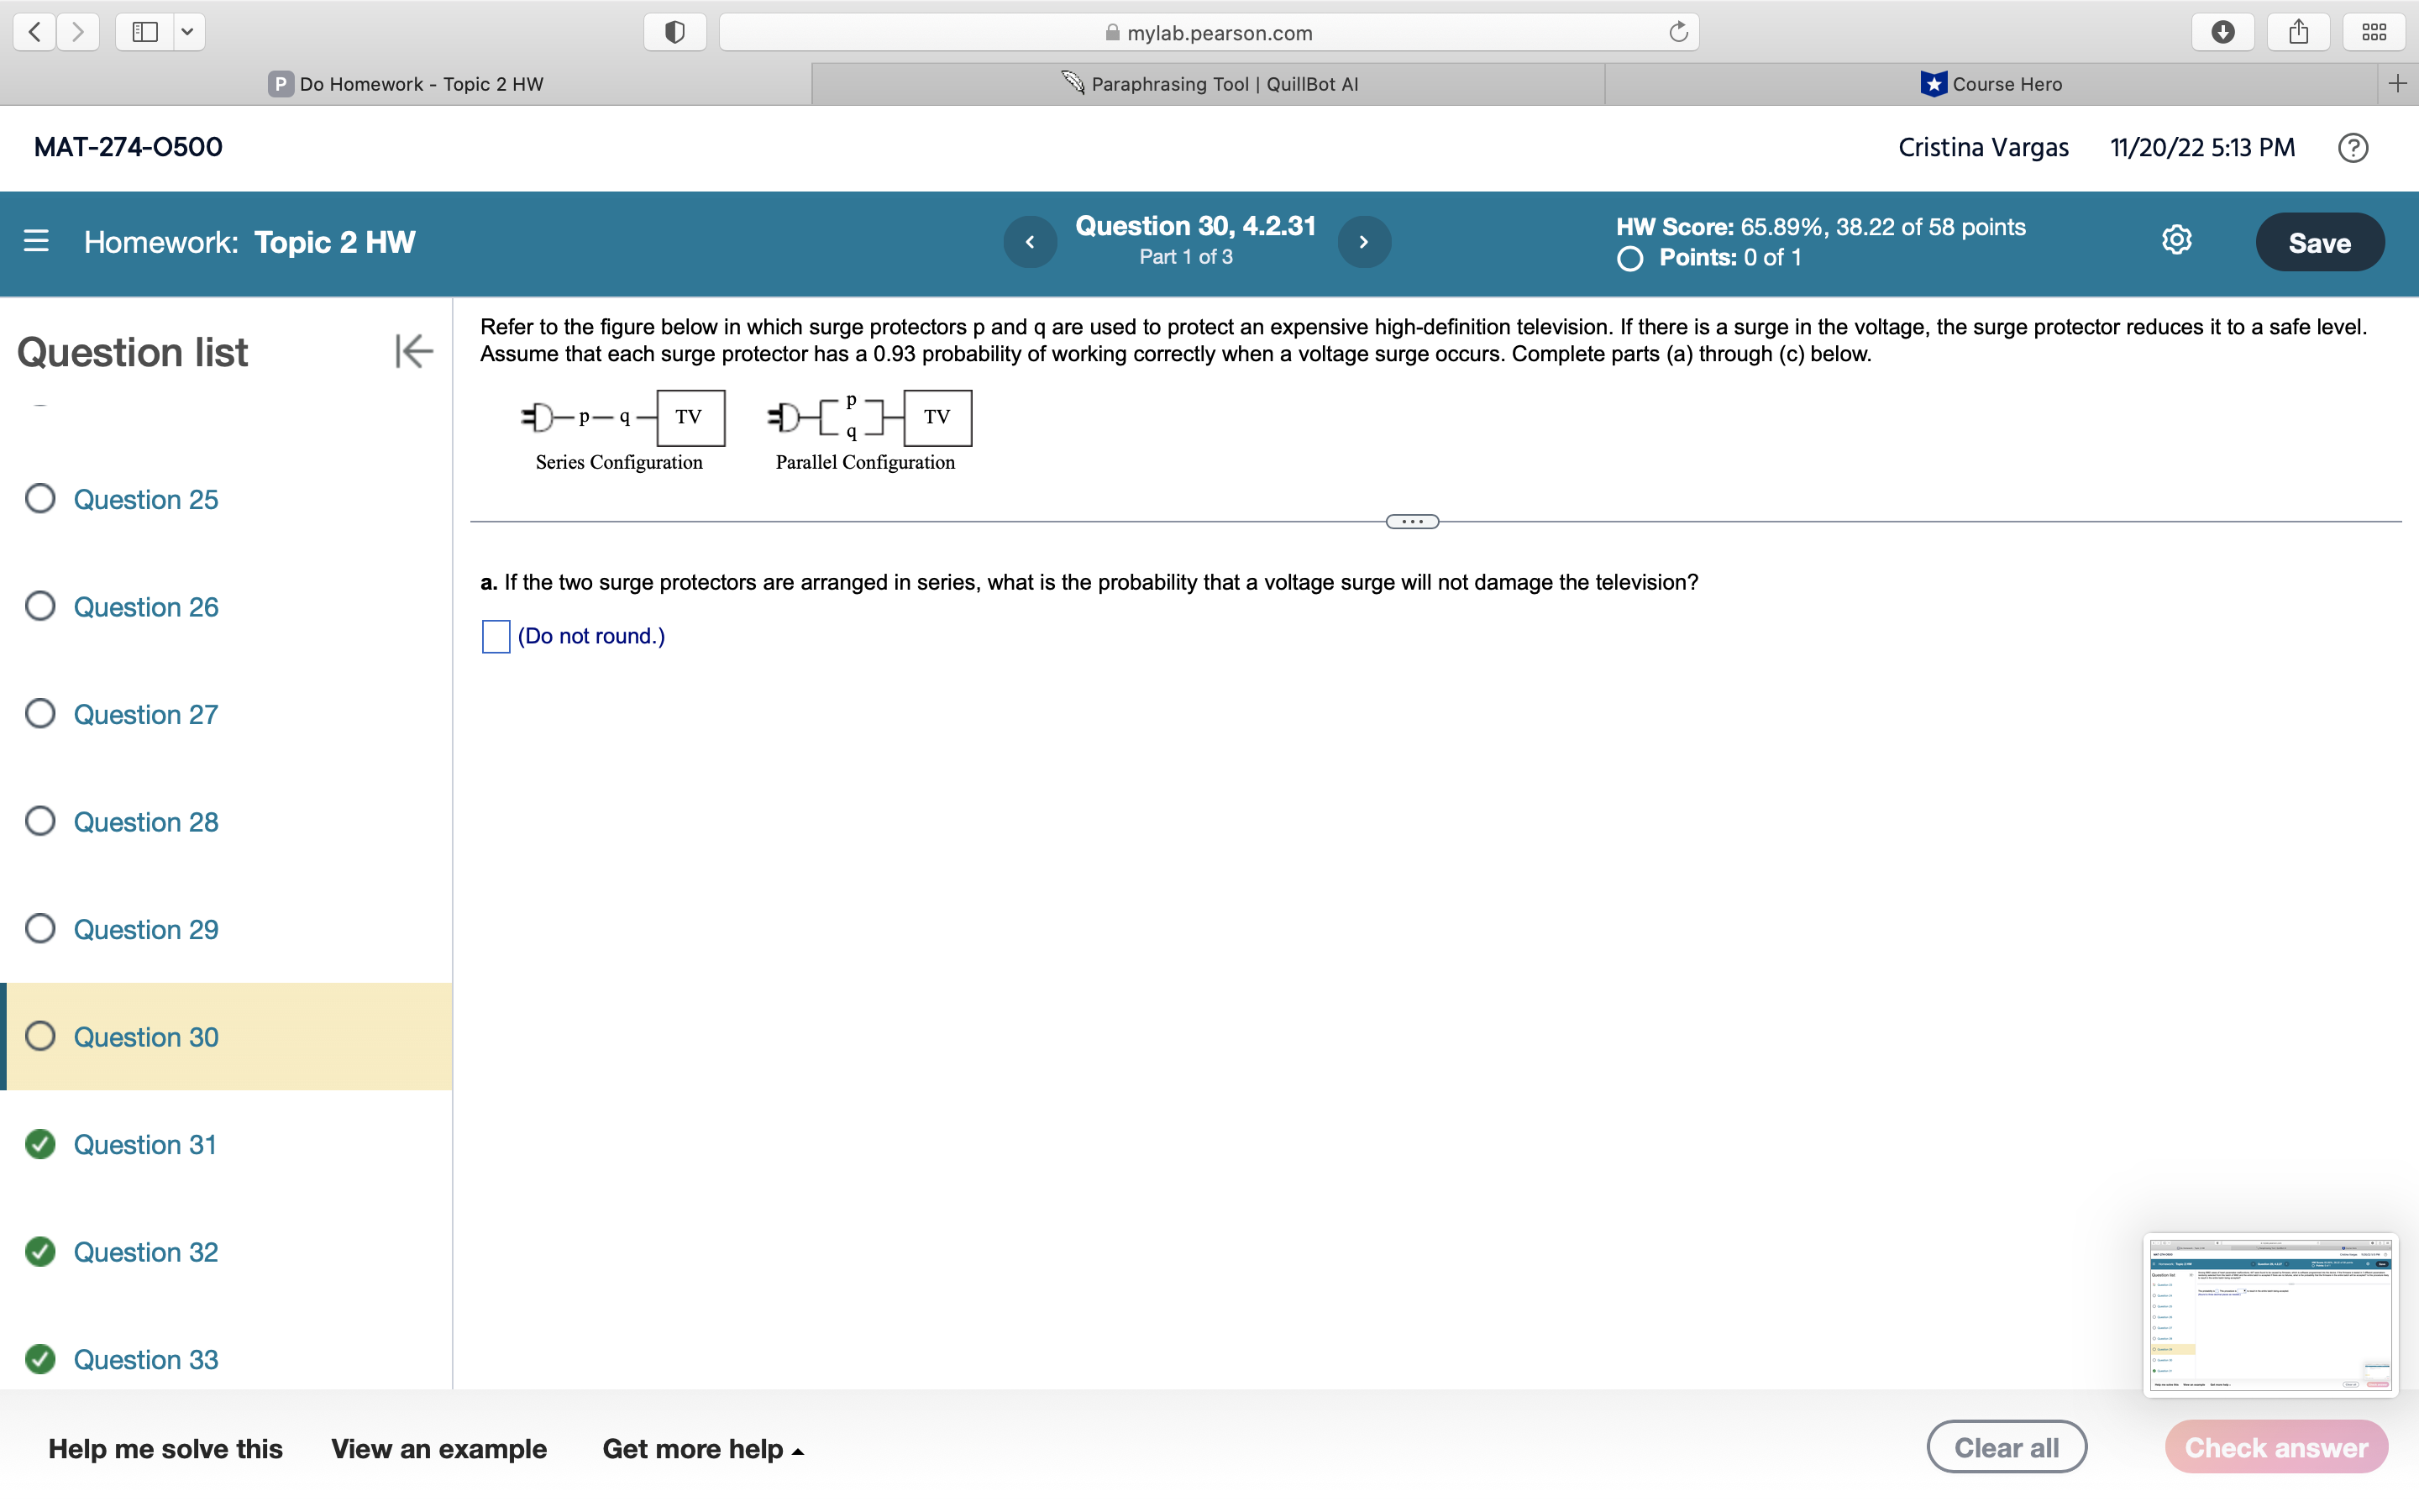The image size is (2419, 1512).
Task: Click the View an example link
Action: [x=438, y=1448]
